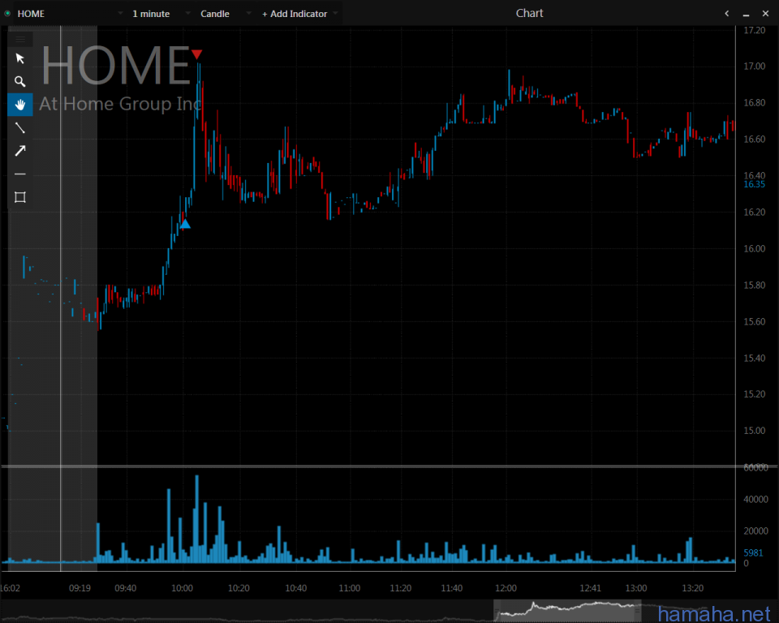Click the 09:19 time axis label

tap(80, 588)
